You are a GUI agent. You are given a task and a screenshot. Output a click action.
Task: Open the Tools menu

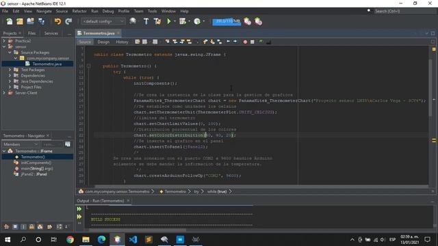pos(152,11)
